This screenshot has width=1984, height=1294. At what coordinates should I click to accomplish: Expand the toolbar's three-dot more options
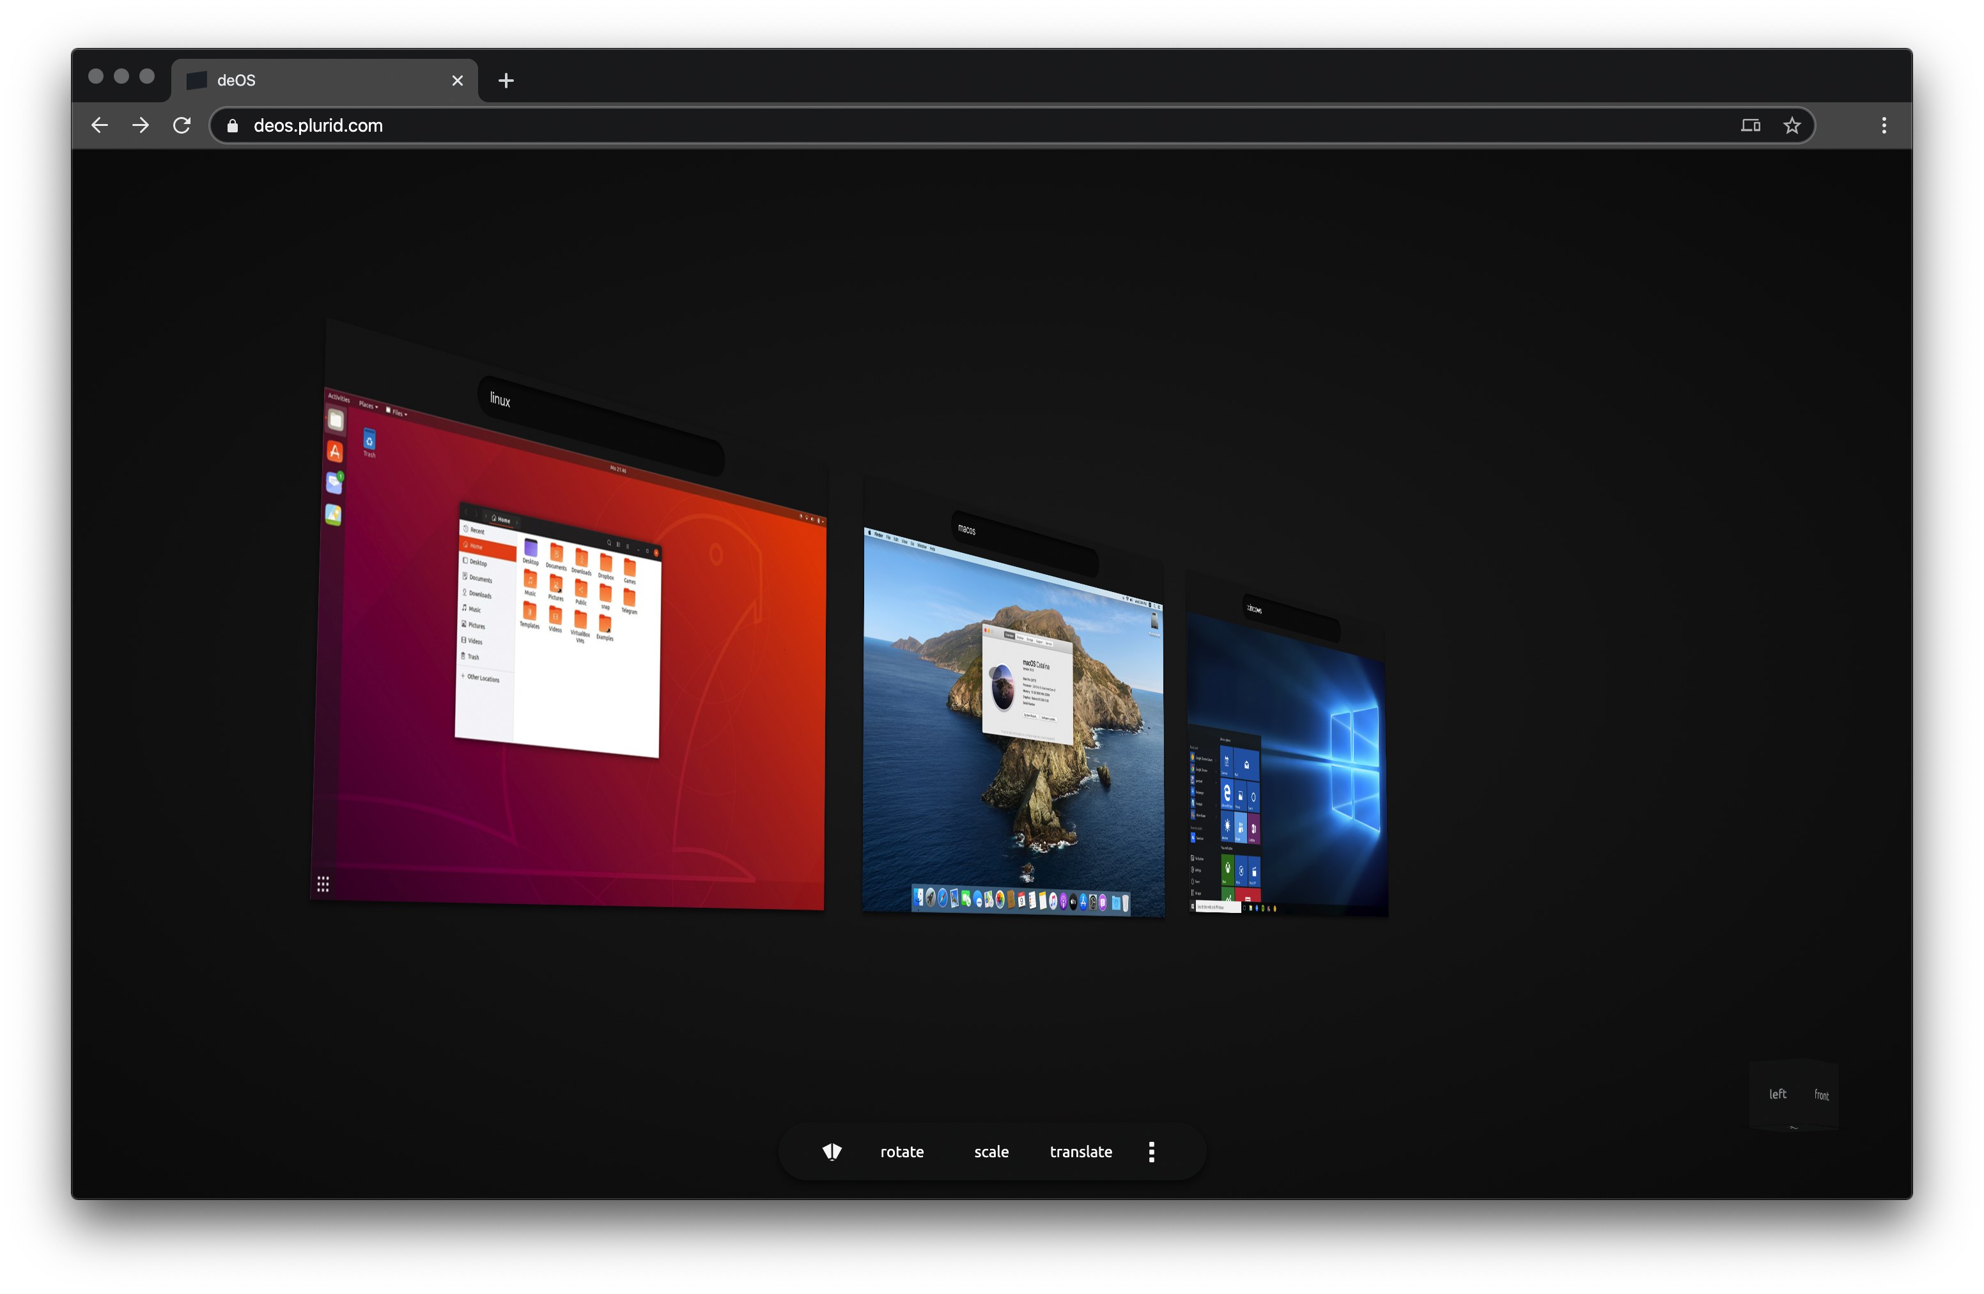[x=1151, y=1151]
